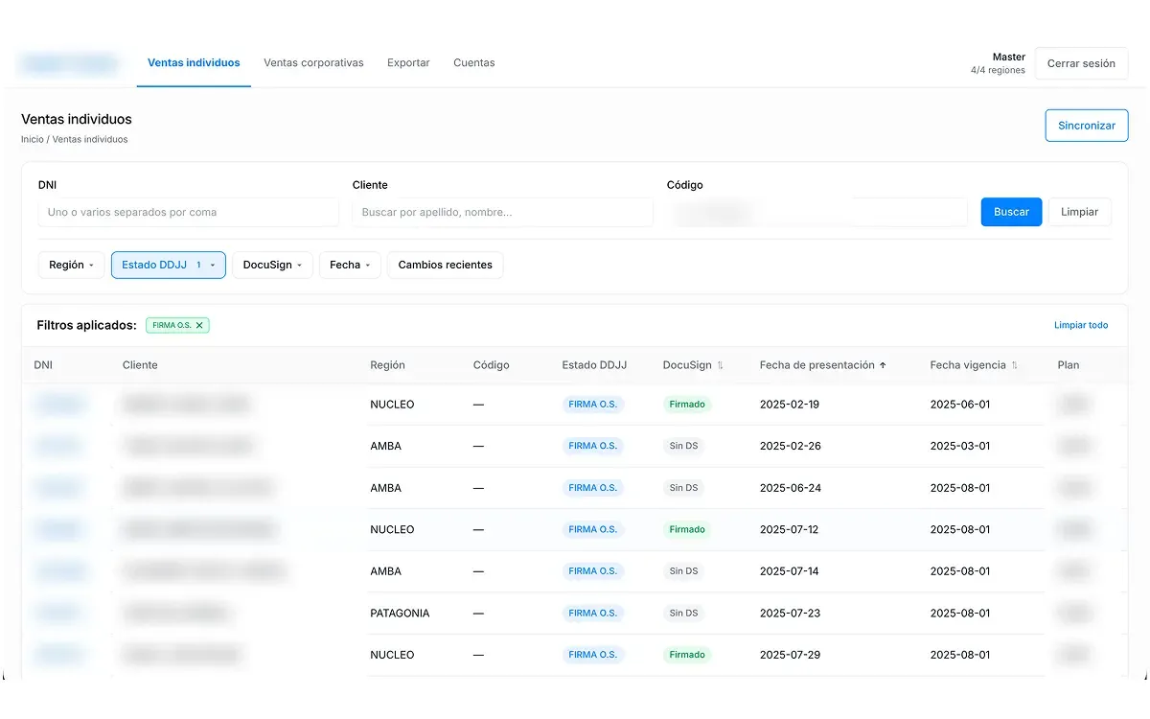Click the 2025-02-19 presentation date

(x=790, y=405)
